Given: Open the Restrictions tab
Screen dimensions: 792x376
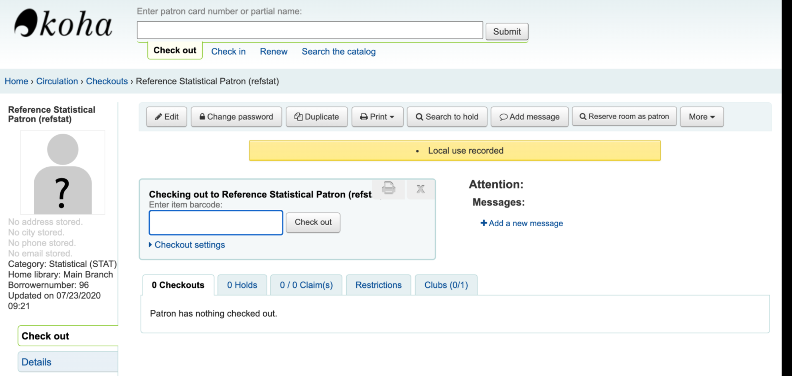Looking at the screenshot, I should 378,285.
